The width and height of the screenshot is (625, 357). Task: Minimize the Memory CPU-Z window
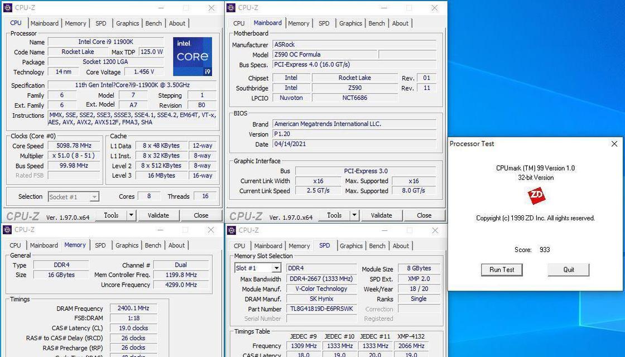[x=160, y=229]
